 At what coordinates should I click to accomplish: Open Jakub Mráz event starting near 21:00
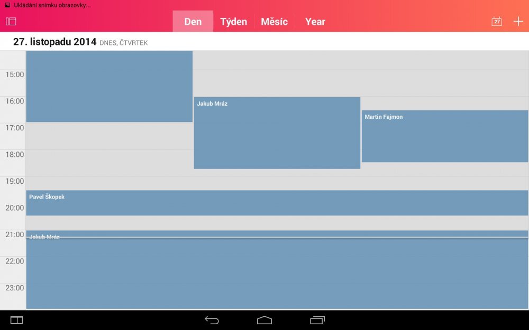277,272
